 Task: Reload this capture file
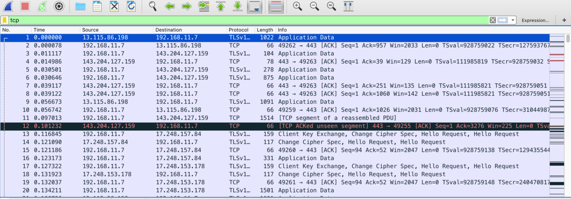(x=131, y=7)
